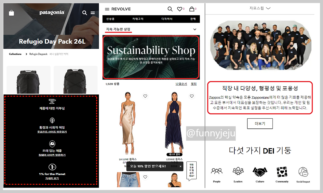323x193 pixels.
Task: Click the 오래 입는 제품 text
Action: (52, 151)
